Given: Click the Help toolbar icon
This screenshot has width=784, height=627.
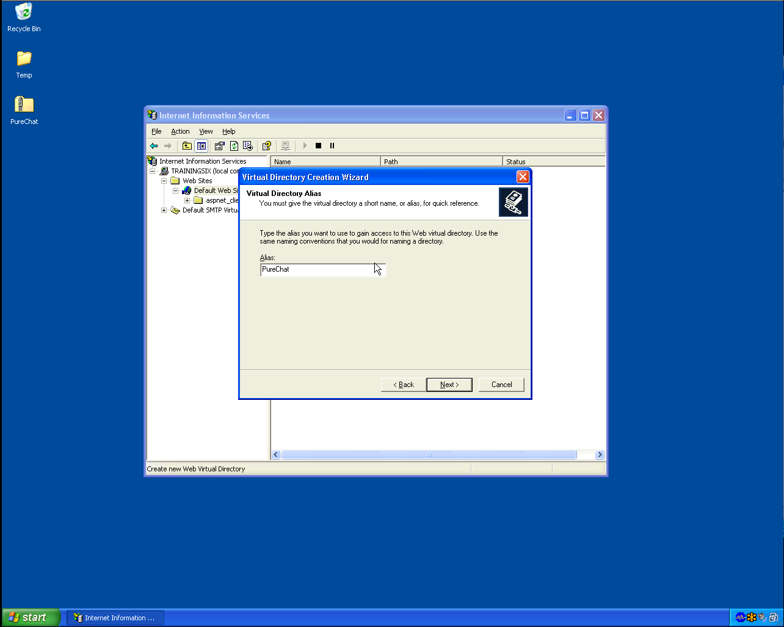Looking at the screenshot, I should (x=266, y=146).
